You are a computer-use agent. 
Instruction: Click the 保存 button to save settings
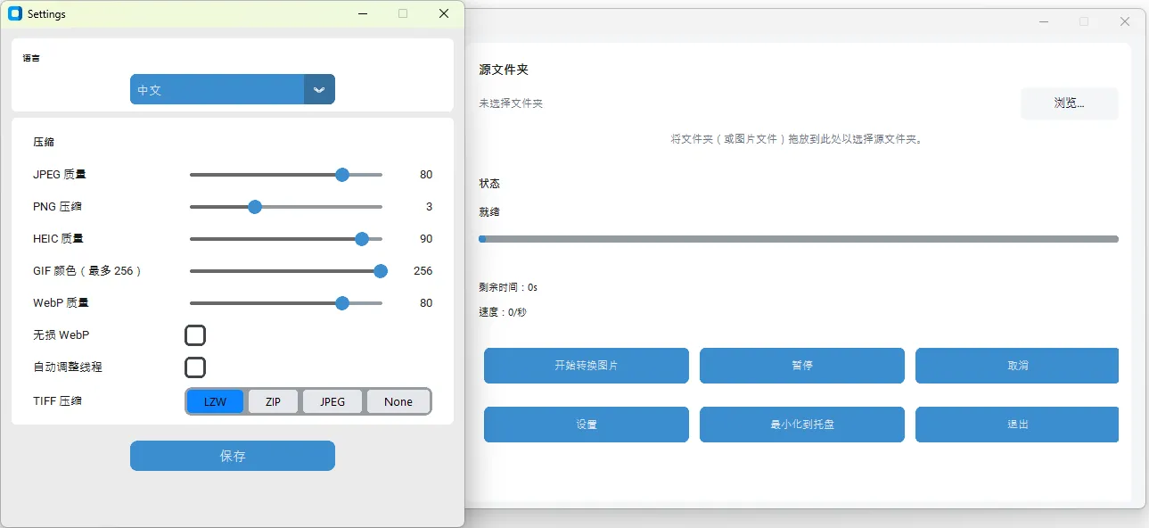click(232, 456)
